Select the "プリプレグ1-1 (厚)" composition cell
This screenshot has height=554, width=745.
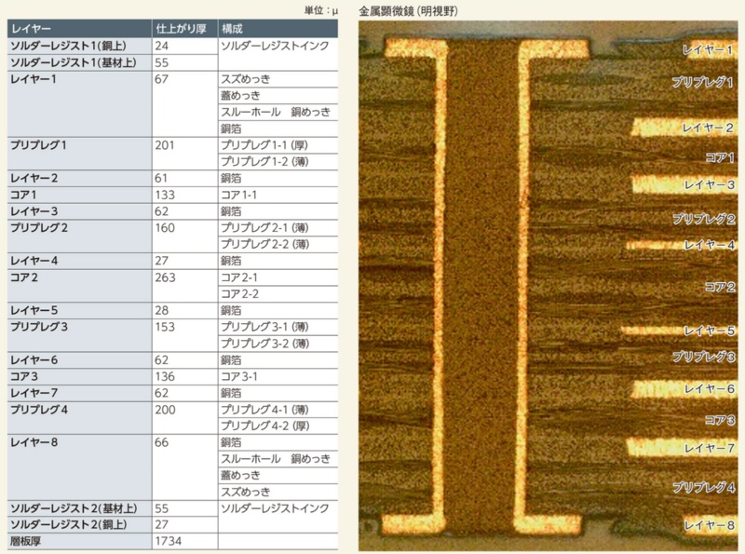pyautogui.click(x=264, y=145)
